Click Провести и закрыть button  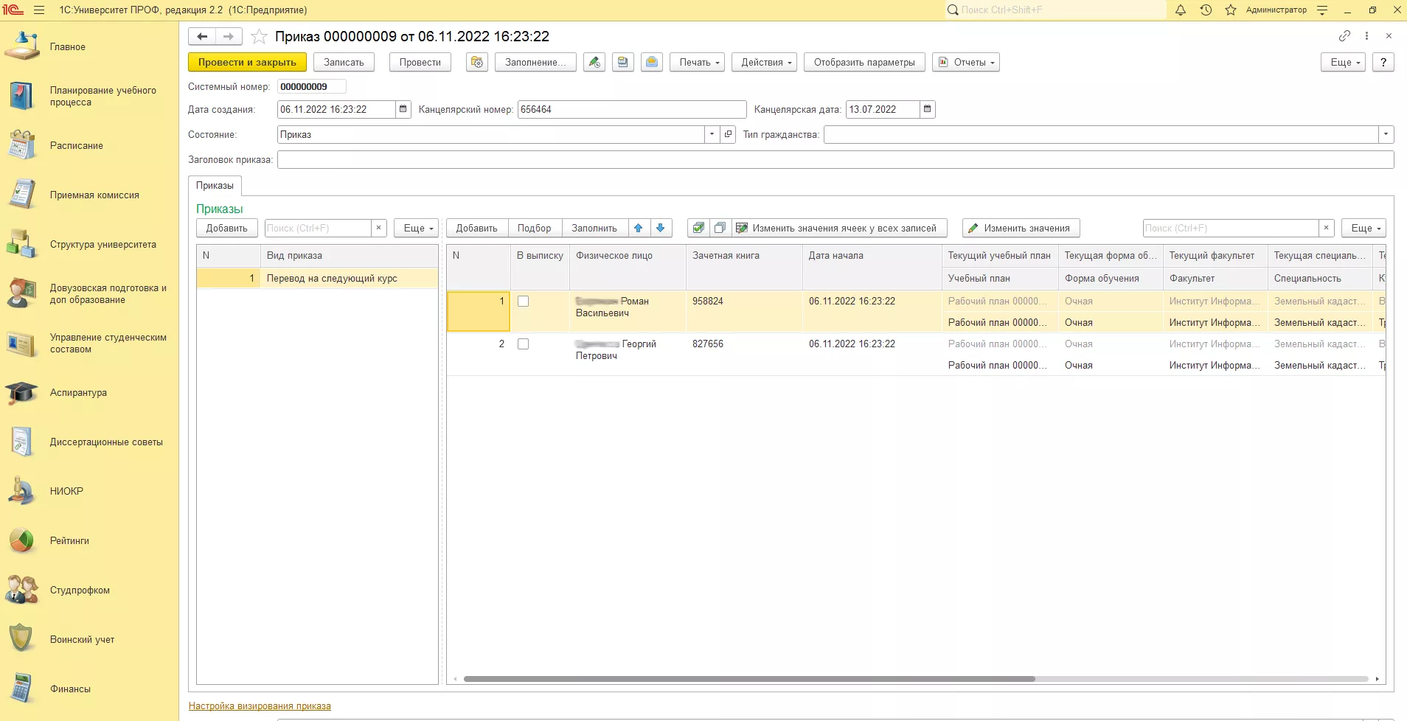247,63
